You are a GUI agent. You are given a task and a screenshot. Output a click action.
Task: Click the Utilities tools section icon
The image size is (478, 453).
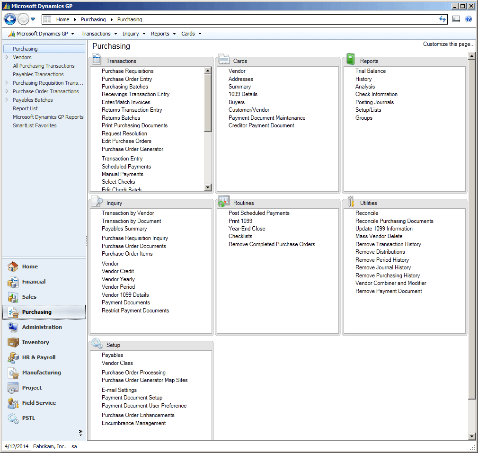[351, 201]
